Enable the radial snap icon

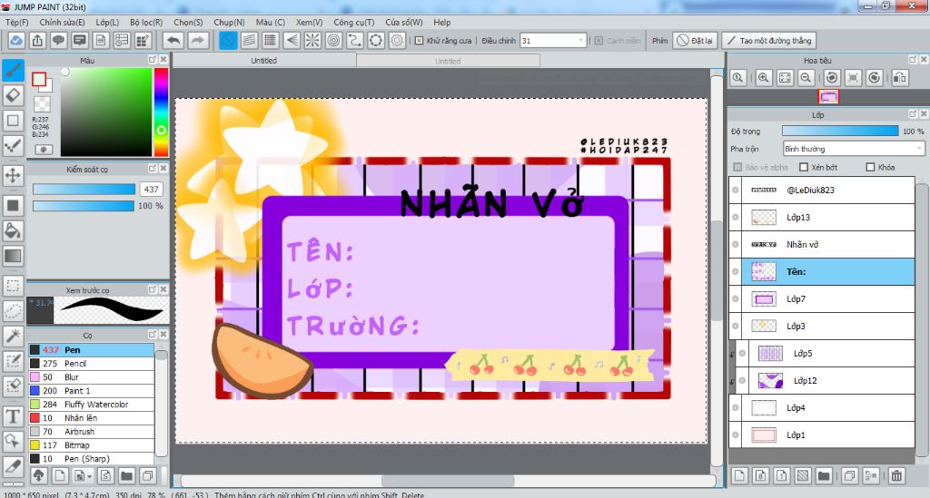tap(312, 40)
